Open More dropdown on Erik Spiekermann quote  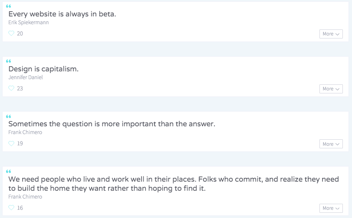pos(331,34)
